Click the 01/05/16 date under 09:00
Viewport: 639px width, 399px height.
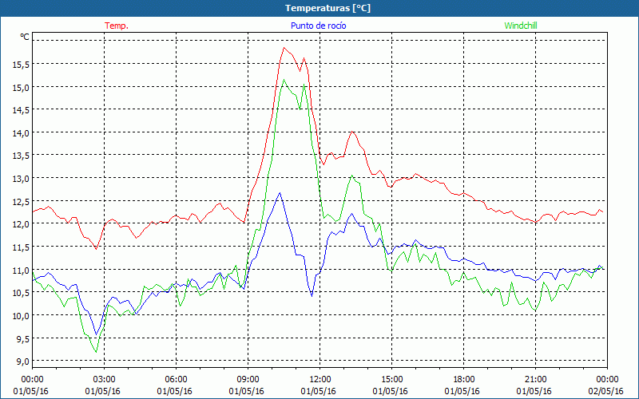(x=247, y=391)
